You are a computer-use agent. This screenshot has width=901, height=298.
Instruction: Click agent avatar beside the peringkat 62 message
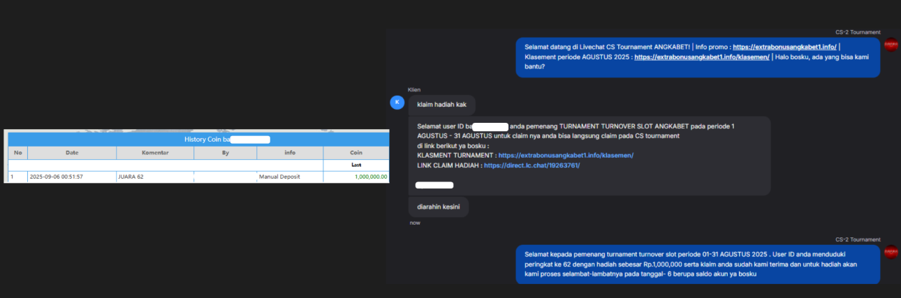point(891,251)
